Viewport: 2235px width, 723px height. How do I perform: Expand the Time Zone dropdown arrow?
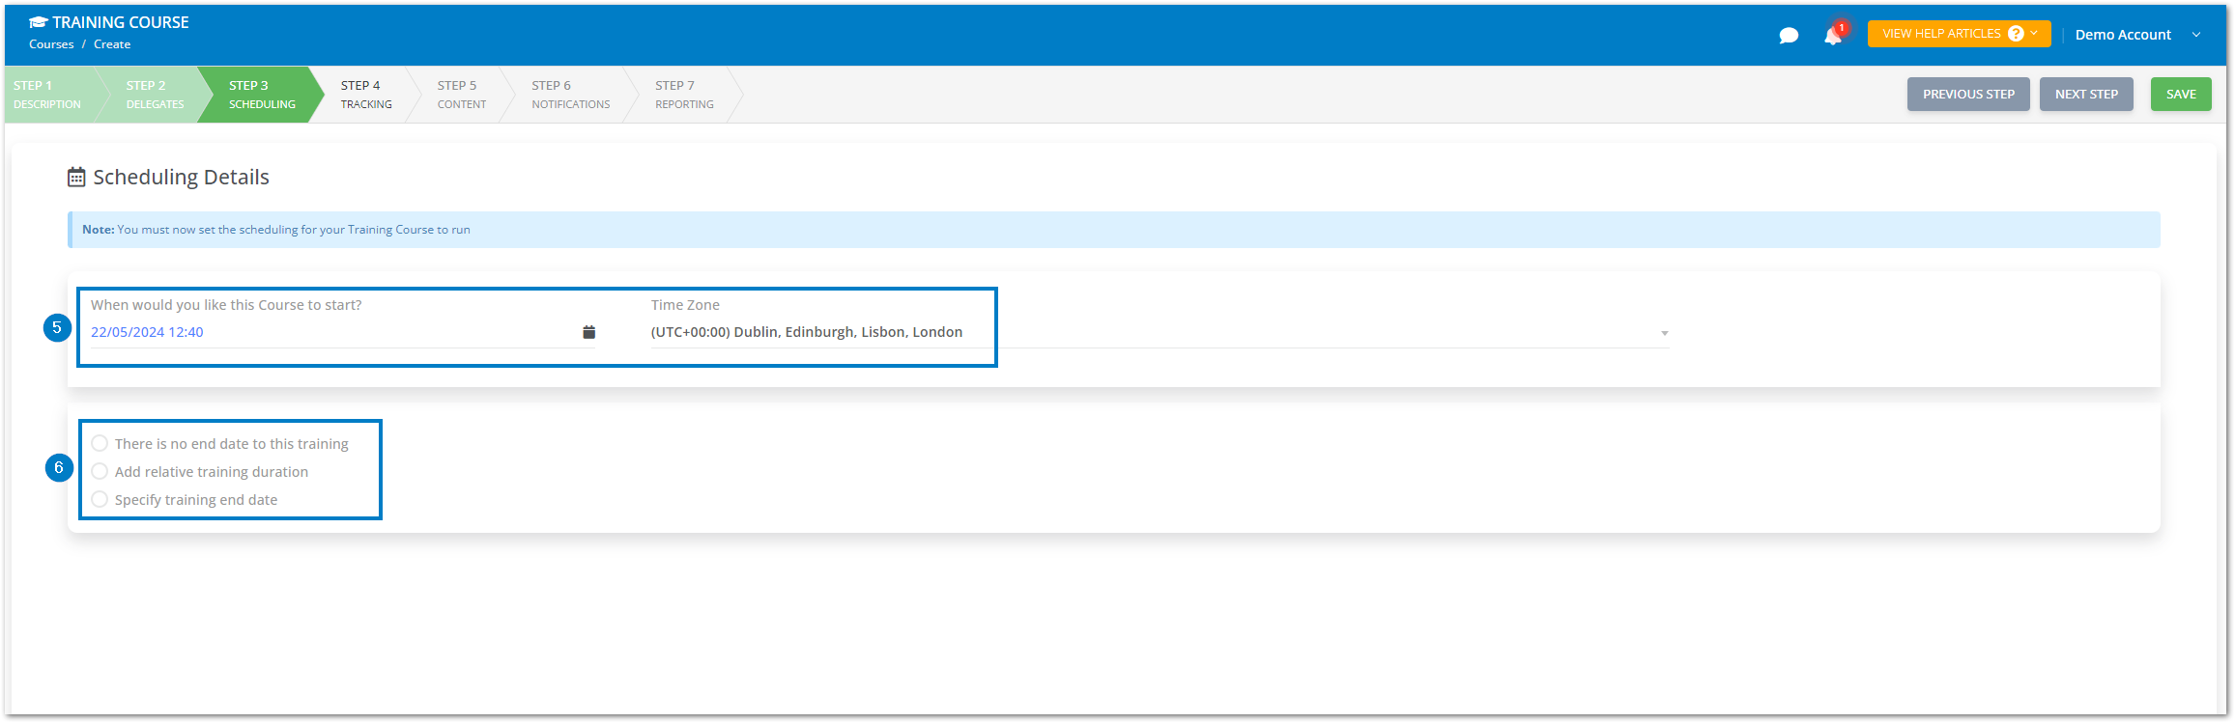tap(1664, 333)
